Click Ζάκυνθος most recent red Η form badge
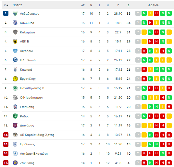Image resolution: width=174 pixels, height=167 pixels. [x=144, y=163]
